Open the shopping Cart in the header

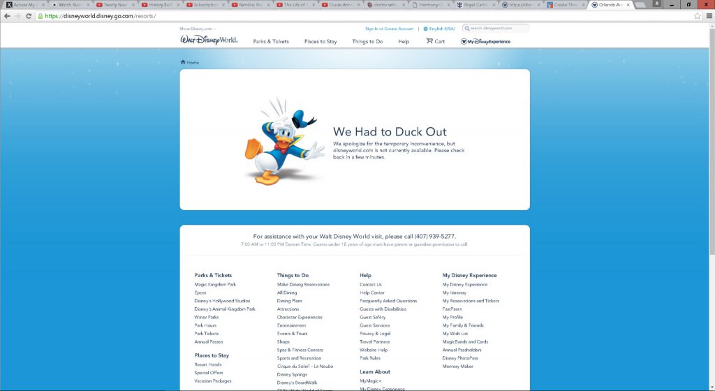pos(436,41)
